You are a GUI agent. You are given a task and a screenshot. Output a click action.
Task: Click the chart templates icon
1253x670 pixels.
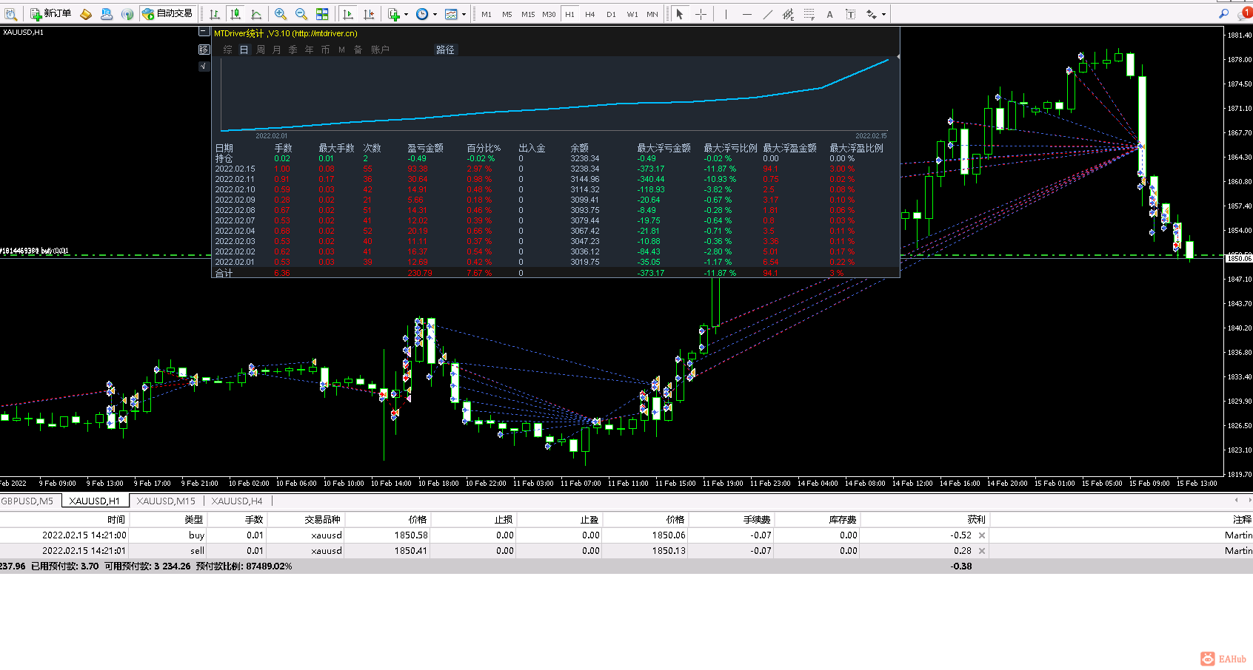[x=451, y=13]
